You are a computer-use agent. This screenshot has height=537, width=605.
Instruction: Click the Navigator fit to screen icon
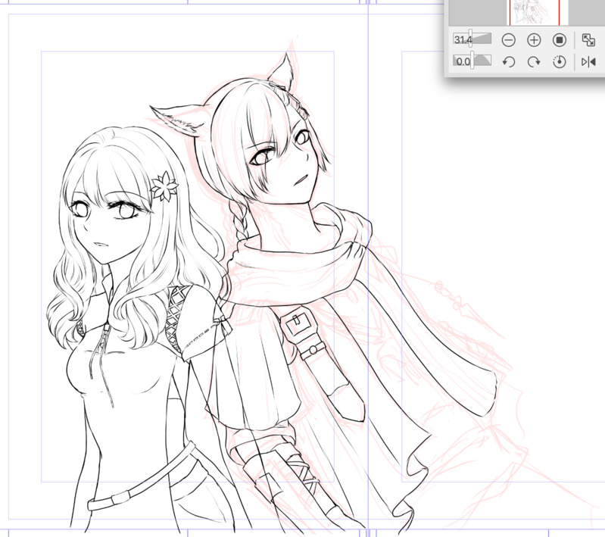click(588, 40)
